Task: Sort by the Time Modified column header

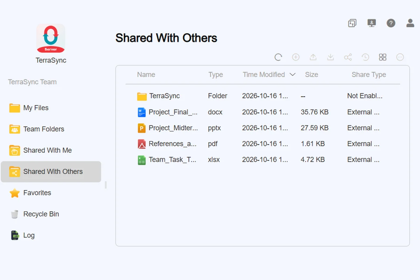Action: tap(264, 75)
